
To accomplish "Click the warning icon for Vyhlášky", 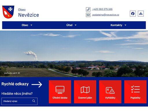I will pyautogui.click(x=110, y=90).
